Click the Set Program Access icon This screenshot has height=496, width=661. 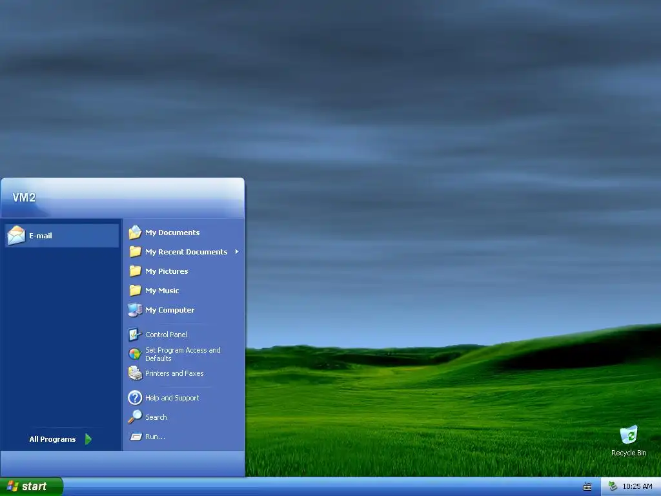point(135,354)
